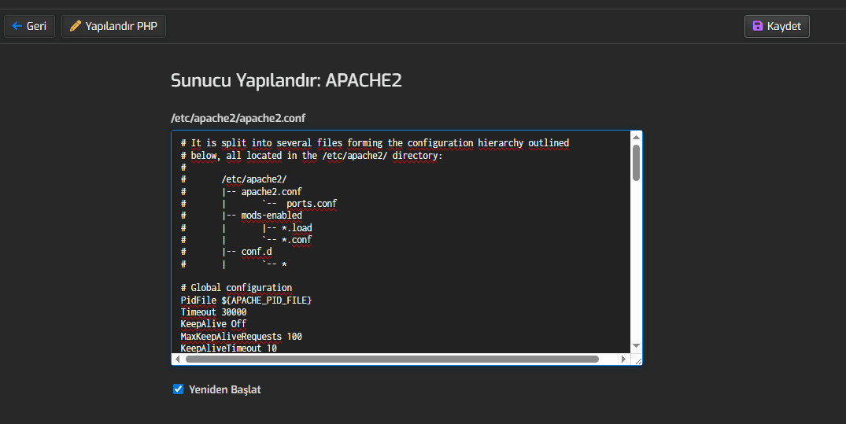The image size is (846, 424).
Task: Place cursor on the KeepAlive Off line
Action: [x=213, y=324]
